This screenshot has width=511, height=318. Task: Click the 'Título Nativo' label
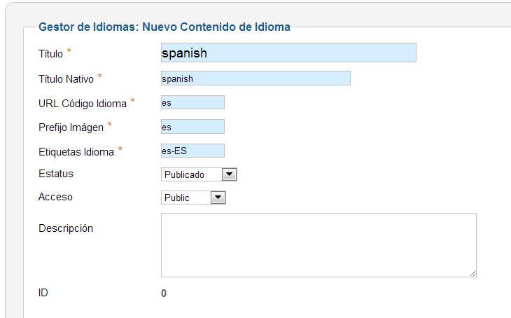click(x=66, y=79)
